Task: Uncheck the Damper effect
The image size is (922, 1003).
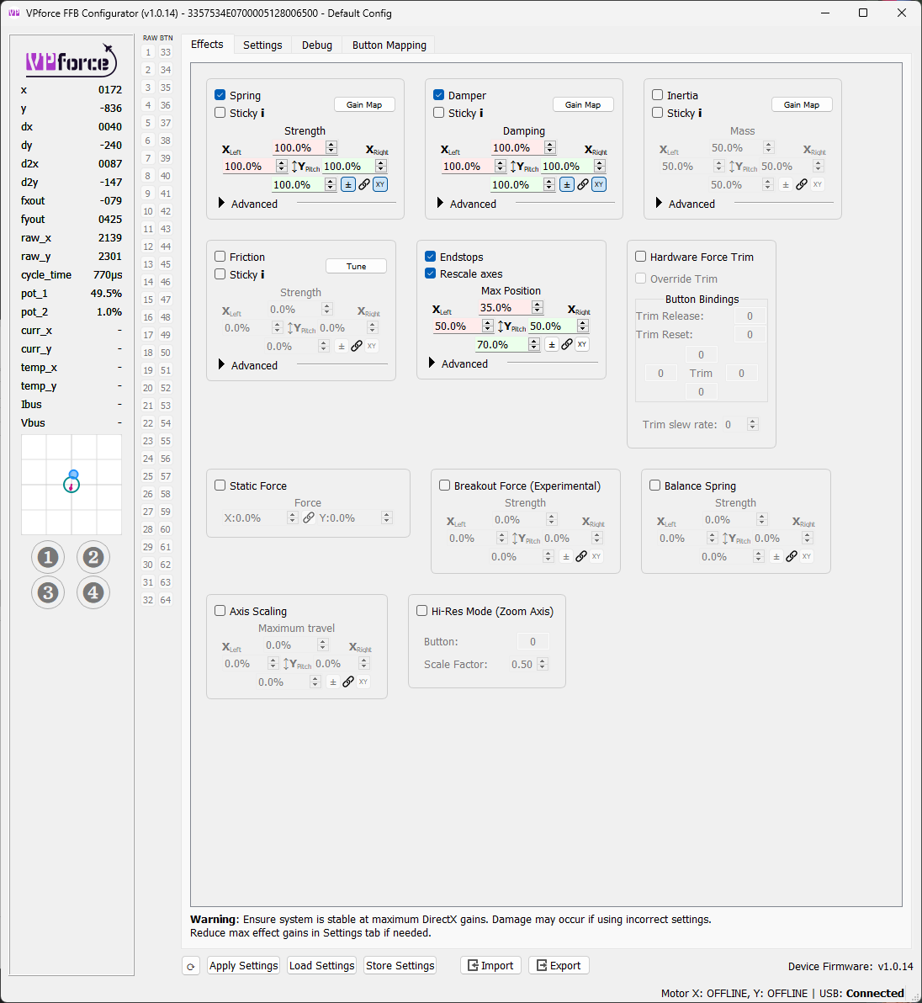Action: tap(438, 95)
